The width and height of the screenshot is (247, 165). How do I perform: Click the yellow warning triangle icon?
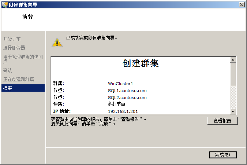pos(57,41)
